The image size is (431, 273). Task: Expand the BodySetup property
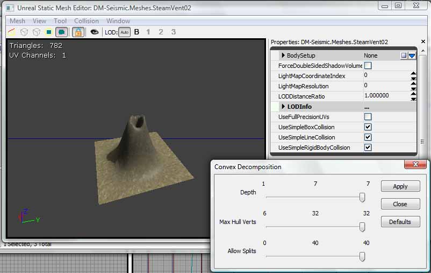[x=283, y=55]
